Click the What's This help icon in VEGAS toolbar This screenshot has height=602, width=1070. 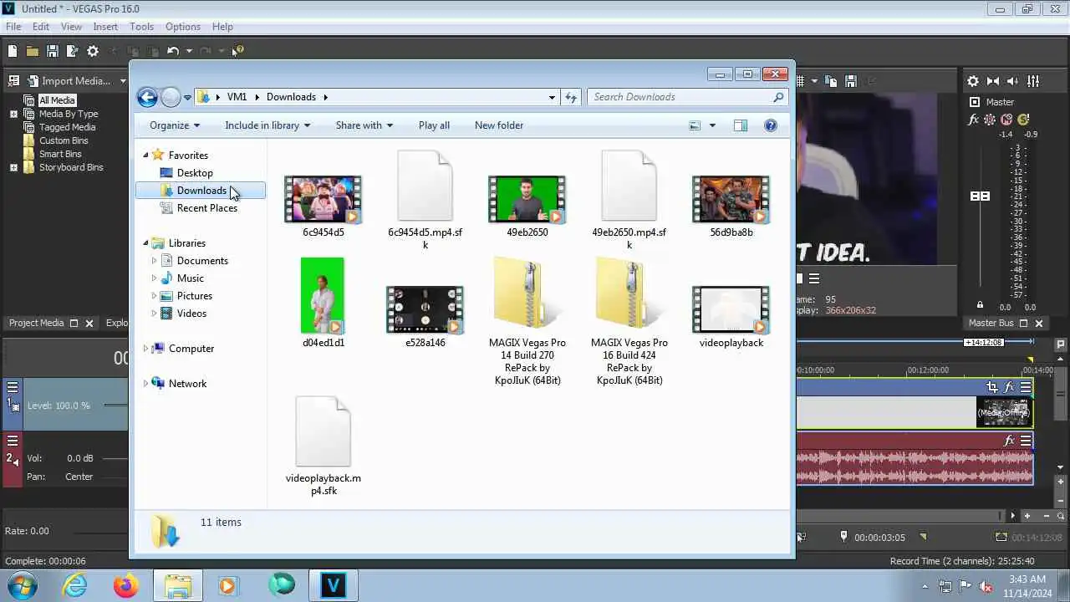coord(238,51)
